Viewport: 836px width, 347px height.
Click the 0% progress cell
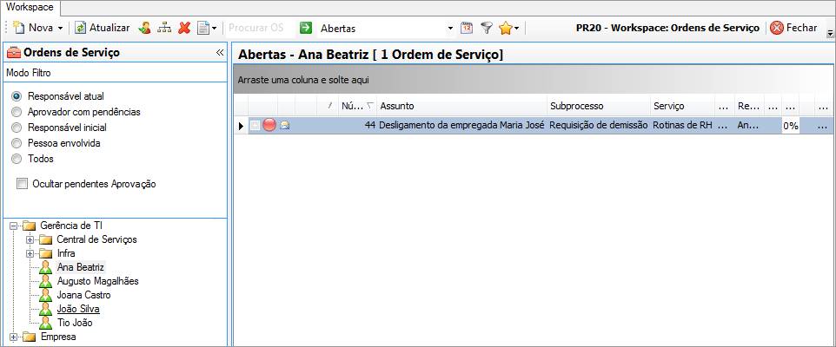pos(790,126)
